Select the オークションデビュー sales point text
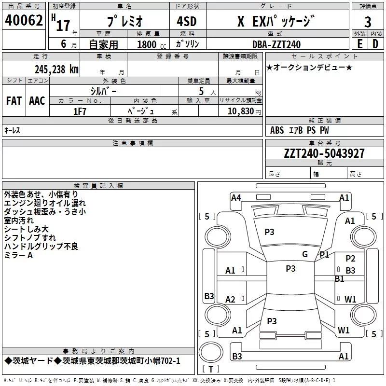This screenshot has height=386, width=386. coord(309,68)
